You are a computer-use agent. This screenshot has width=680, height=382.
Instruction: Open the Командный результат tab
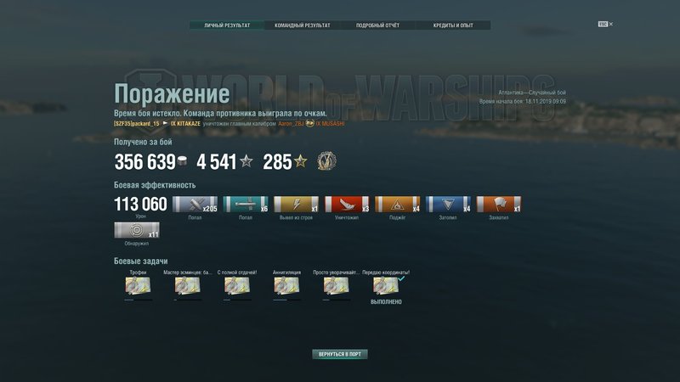point(303,25)
